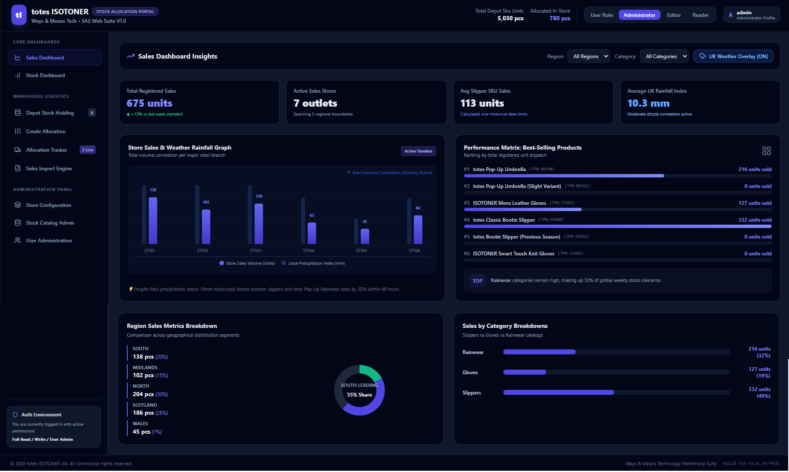Viewport: 789px width, 472px height.
Task: Open Stock Dashboard page
Action: click(x=55, y=75)
